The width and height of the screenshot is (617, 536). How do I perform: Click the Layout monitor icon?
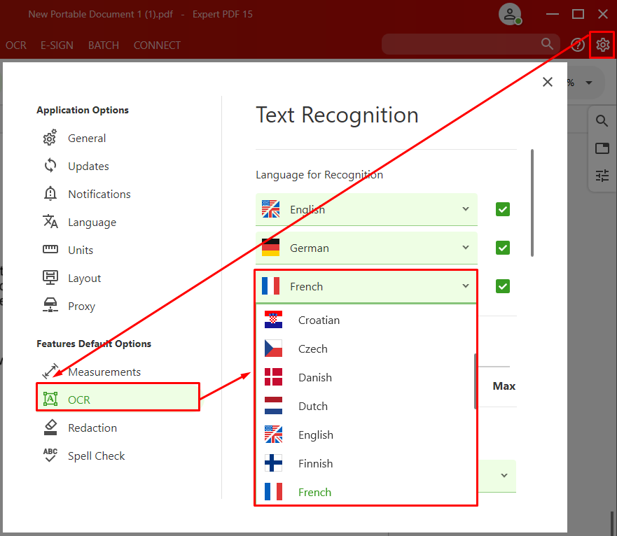pyautogui.click(x=50, y=277)
